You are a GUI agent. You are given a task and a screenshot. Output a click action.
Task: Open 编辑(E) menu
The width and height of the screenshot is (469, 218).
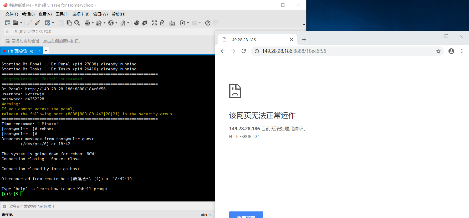28,14
